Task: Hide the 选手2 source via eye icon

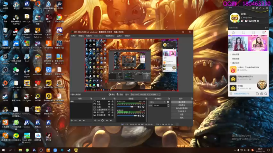Action: [109, 107]
